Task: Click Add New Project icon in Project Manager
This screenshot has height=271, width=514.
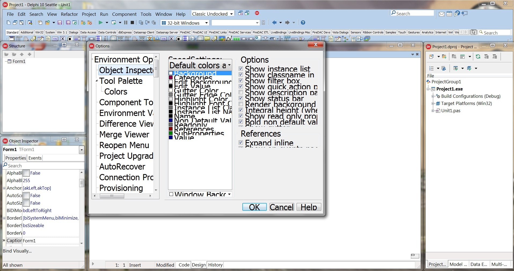Action: click(431, 57)
